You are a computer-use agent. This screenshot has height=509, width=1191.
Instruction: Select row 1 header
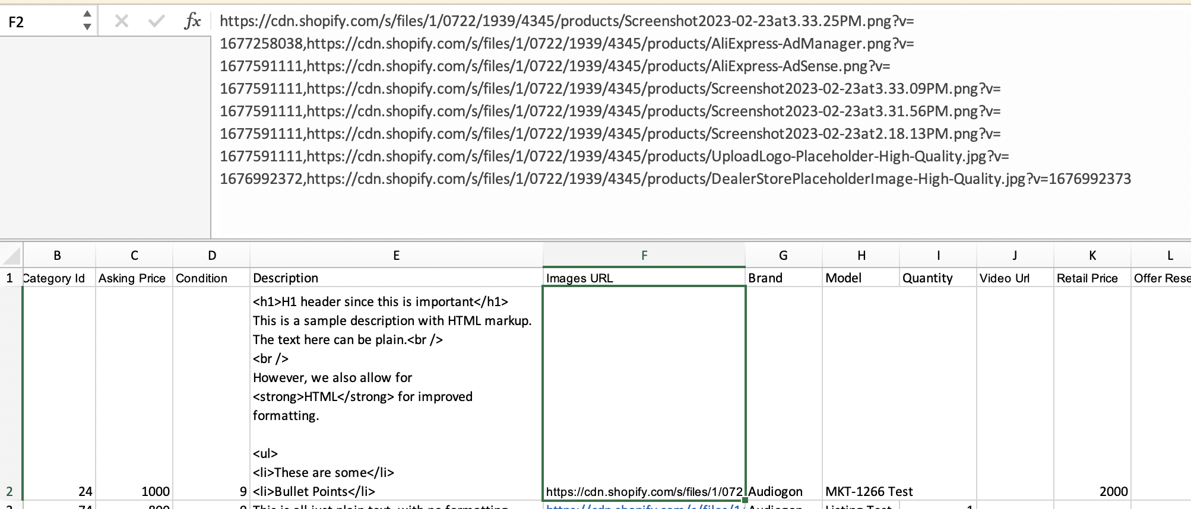[x=11, y=278]
